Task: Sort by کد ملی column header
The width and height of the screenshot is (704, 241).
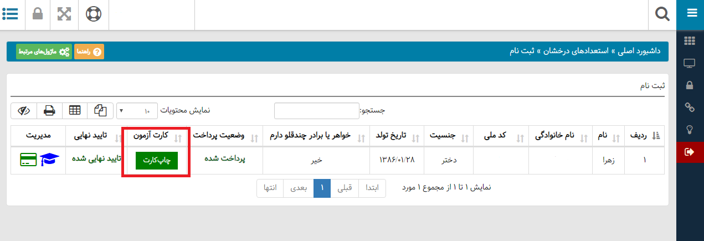Action: click(501, 136)
